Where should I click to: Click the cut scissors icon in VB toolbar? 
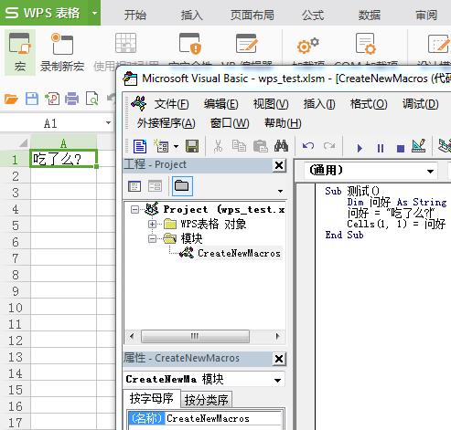(x=218, y=146)
